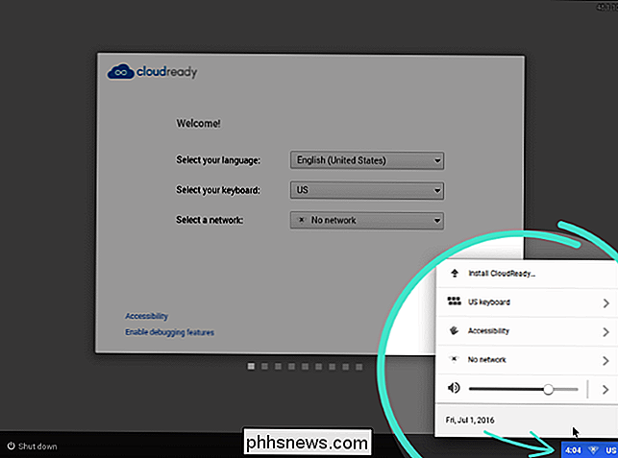This screenshot has width=618, height=458.
Task: Click the date Fri, Jul 1, 2016
Action: coord(470,421)
